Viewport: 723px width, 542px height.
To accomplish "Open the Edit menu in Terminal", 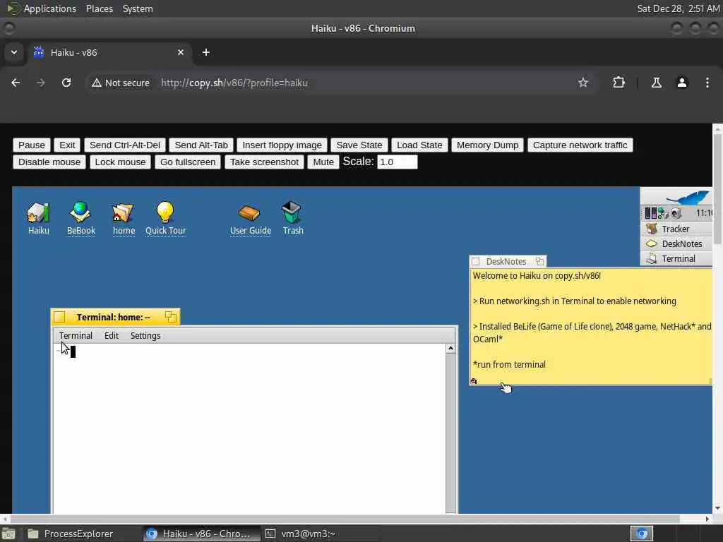I will [112, 335].
